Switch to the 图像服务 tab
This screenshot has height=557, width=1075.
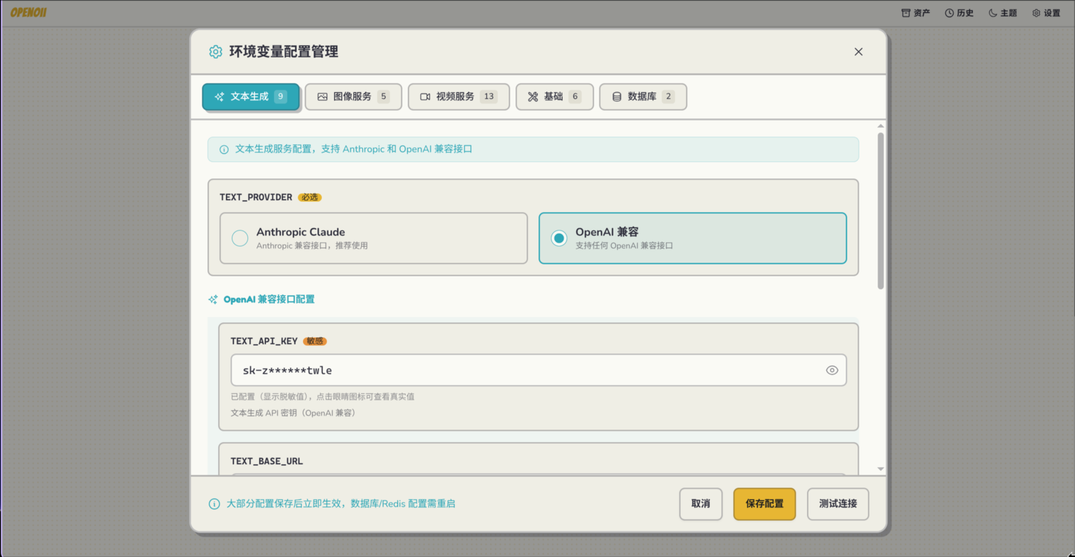tap(353, 97)
